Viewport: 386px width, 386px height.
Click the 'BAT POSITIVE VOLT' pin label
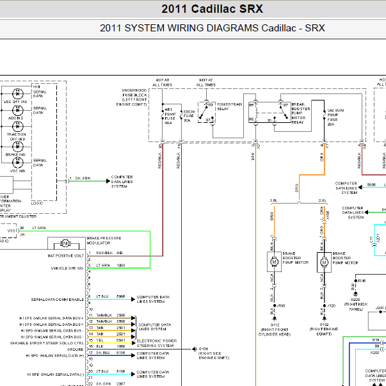coord(66,256)
